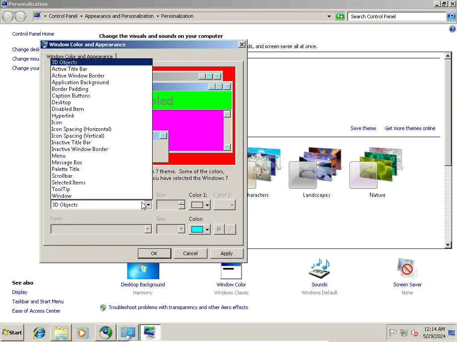
Task: Open Window Color settings icon
Action: [231, 271]
